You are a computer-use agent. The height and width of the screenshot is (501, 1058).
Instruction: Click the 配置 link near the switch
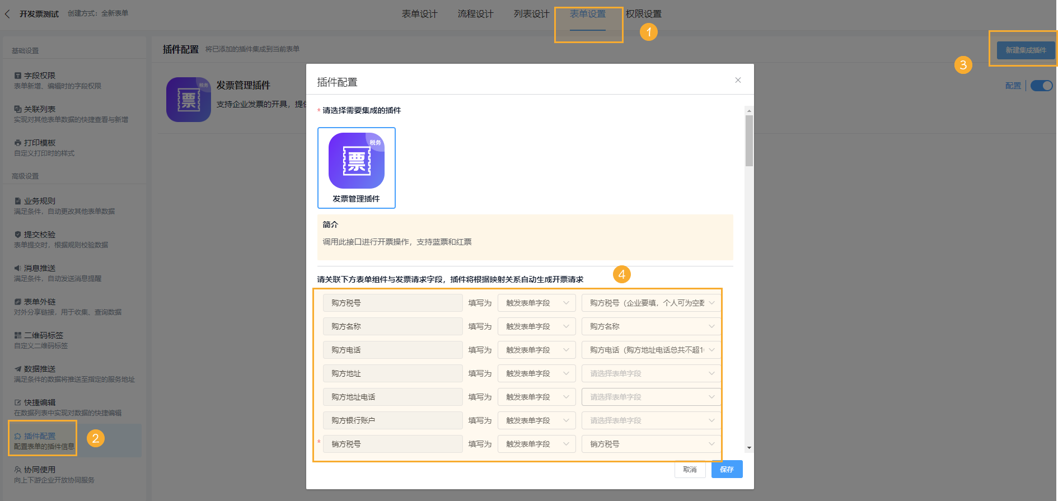pos(1013,86)
